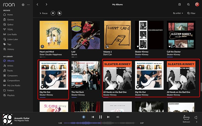Expand the Focus panel
The height and width of the screenshot is (126, 202).
[44, 13]
